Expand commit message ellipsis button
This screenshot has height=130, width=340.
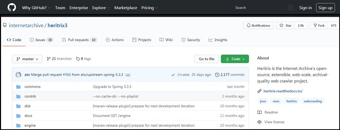(x=128, y=75)
